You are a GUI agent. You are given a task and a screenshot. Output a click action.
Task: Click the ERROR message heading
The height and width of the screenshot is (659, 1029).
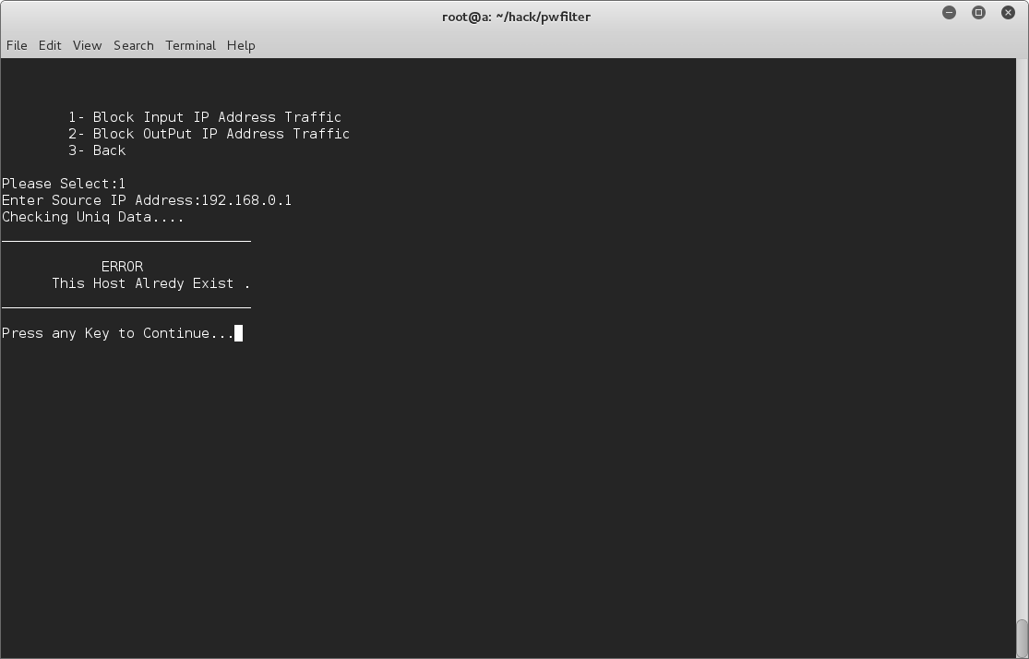tap(121, 266)
